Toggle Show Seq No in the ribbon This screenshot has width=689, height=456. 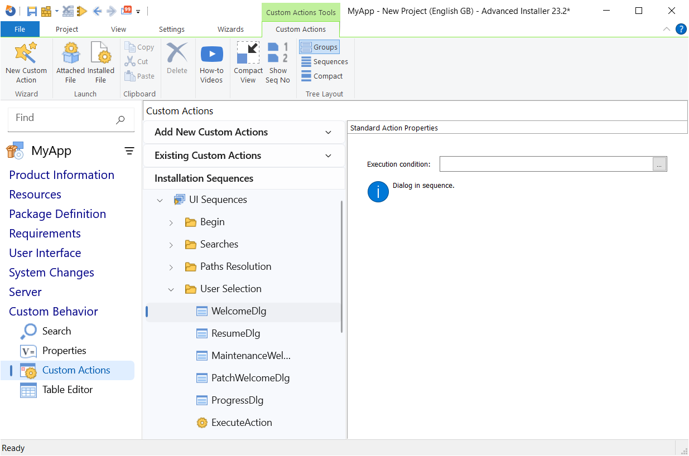278,61
